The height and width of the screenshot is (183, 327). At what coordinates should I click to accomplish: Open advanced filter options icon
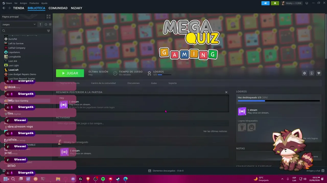(48, 31)
